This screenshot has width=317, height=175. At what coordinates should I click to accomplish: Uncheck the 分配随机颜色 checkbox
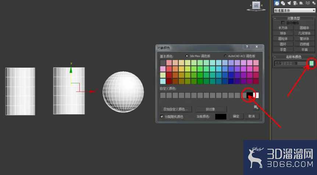point(162,116)
